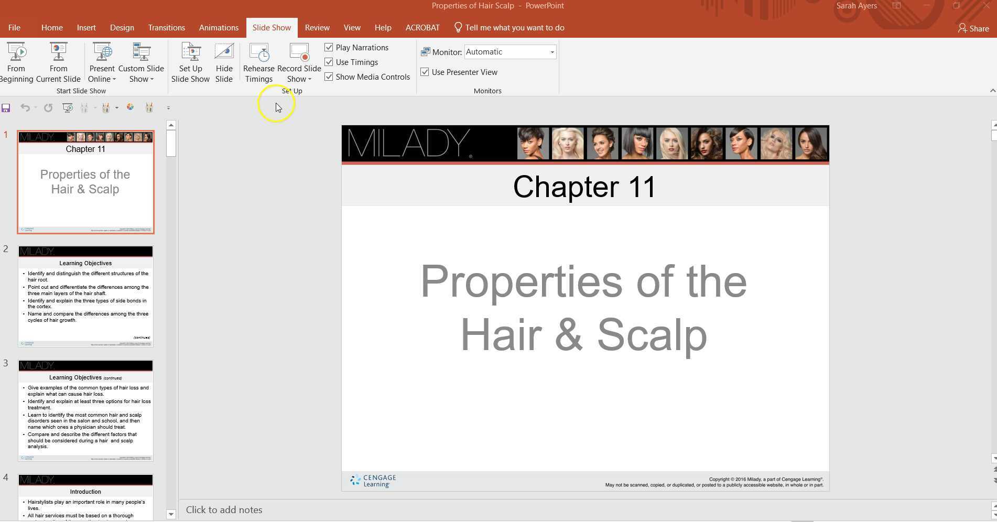
Task: Toggle the Use Timings checkbox
Action: pos(329,62)
